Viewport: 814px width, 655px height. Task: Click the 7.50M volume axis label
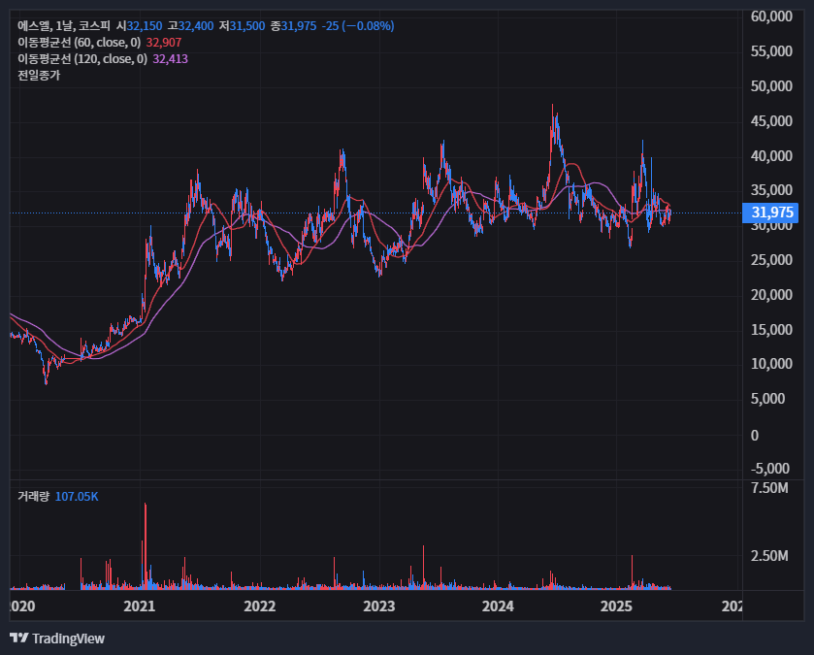(x=769, y=488)
